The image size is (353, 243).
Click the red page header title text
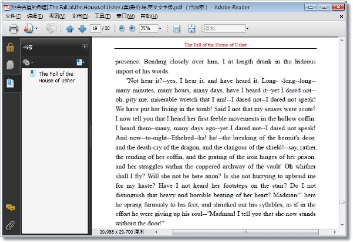pyautogui.click(x=215, y=45)
